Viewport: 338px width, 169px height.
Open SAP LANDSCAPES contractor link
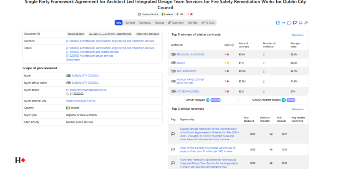[x=186, y=71]
